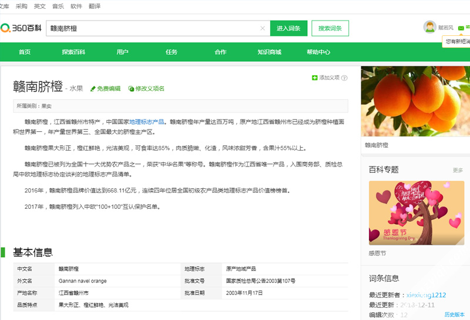Click the 赣南脐橙 image caption
The width and height of the screenshot is (470, 320).
tap(377, 145)
